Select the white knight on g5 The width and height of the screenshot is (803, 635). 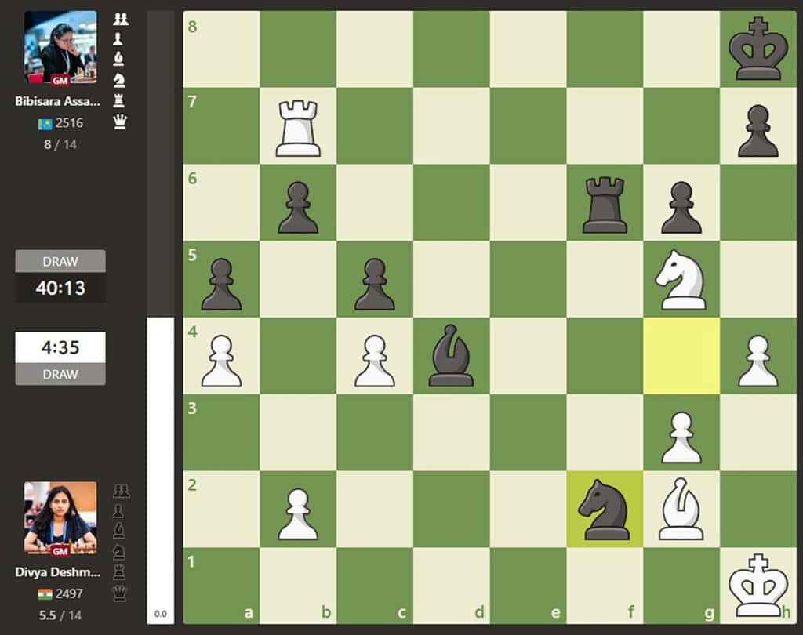click(x=681, y=280)
